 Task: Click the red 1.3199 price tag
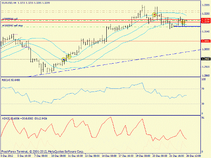(206, 22)
